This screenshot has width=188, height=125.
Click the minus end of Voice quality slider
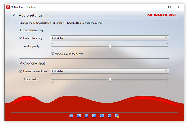pyautogui.click(x=52, y=77)
